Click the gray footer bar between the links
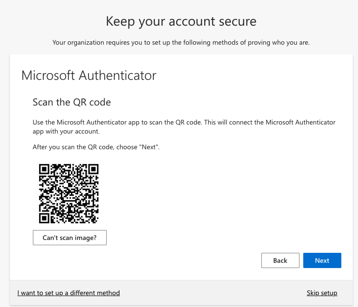The width and height of the screenshot is (358, 307). pos(213,293)
